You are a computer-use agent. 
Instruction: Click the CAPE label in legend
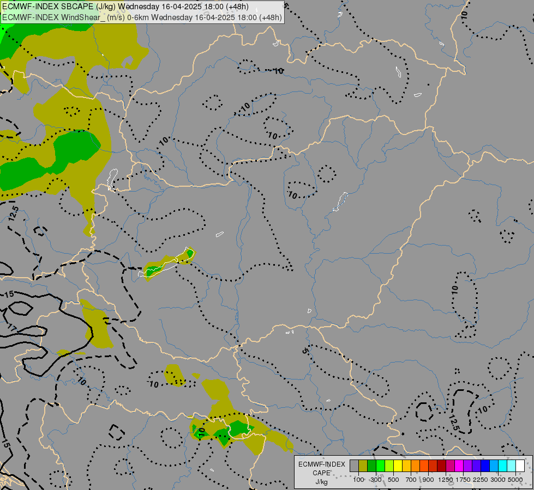[x=321, y=473]
